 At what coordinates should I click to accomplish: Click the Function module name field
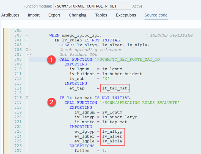point(92,6)
